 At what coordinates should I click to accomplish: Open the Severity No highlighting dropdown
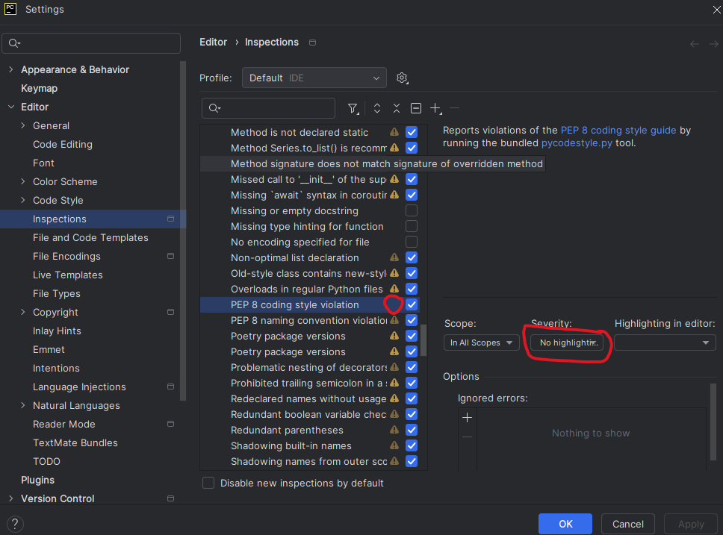point(567,342)
